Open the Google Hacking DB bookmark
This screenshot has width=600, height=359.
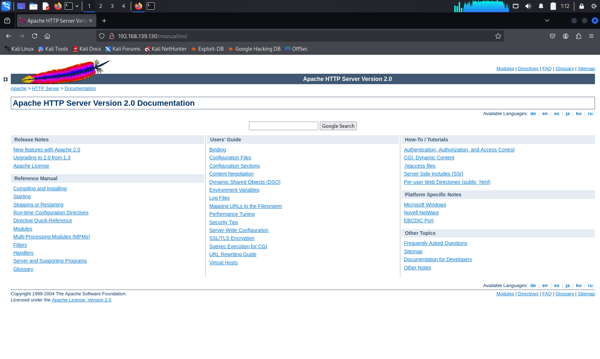click(x=254, y=49)
